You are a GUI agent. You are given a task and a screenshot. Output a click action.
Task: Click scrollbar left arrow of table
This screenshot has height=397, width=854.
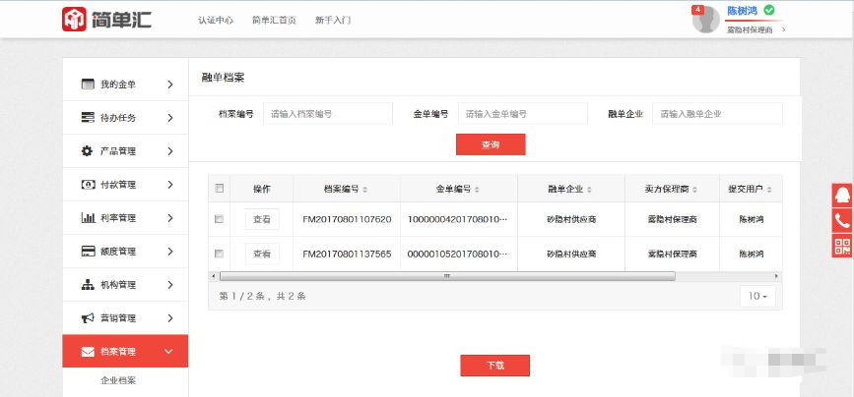tap(213, 276)
